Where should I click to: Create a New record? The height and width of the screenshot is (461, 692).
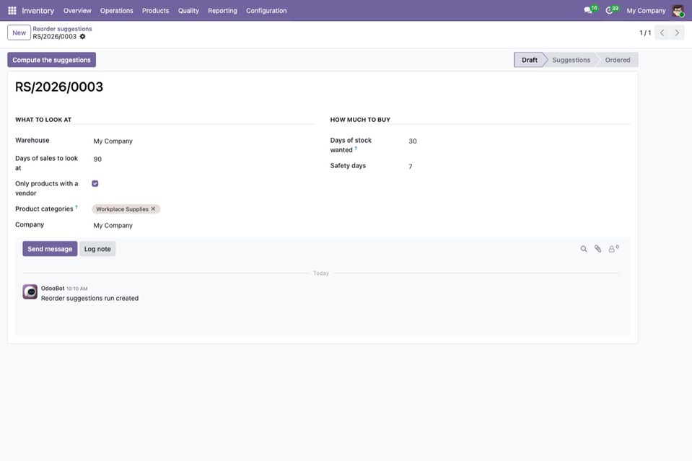tap(19, 32)
